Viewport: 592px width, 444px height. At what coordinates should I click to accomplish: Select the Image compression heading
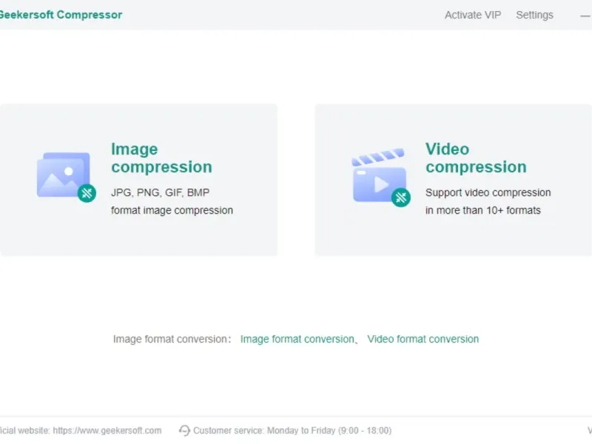[x=161, y=158]
